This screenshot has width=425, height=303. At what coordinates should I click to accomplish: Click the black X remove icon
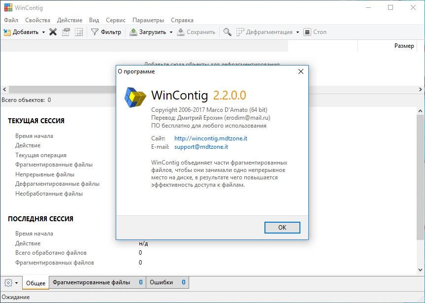point(53,32)
